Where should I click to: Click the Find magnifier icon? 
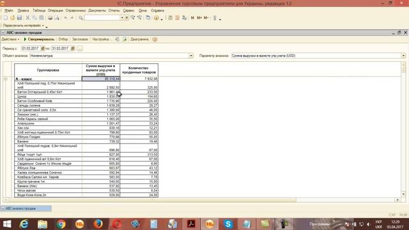pos(81,18)
